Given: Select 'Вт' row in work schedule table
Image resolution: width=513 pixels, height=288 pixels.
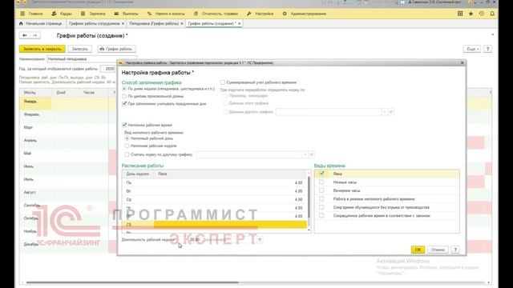Looking at the screenshot, I should pos(215,191).
